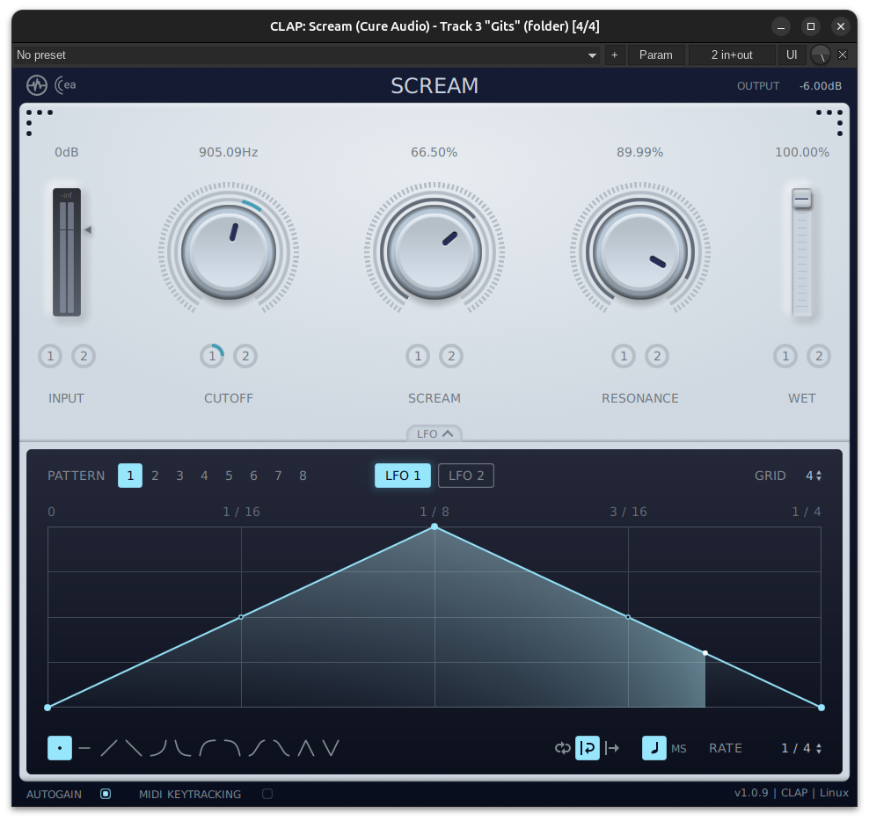Select the ramp up shape
The width and height of the screenshot is (869, 821).
point(109,748)
